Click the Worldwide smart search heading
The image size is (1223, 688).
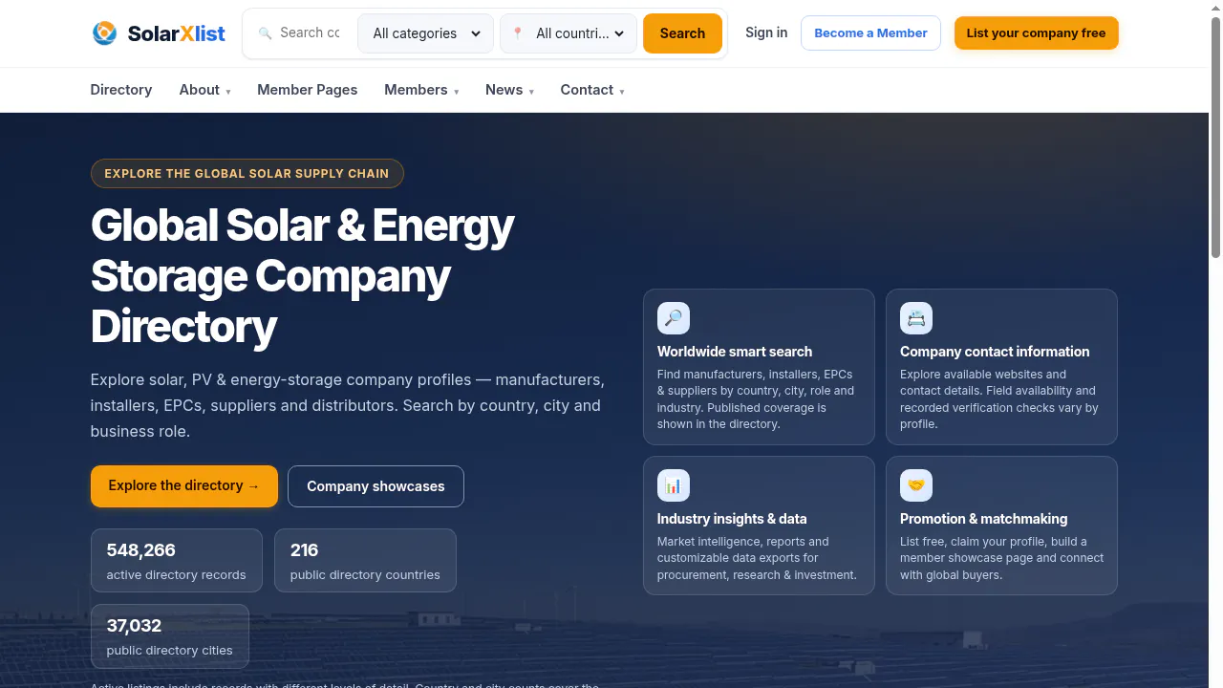(x=735, y=352)
